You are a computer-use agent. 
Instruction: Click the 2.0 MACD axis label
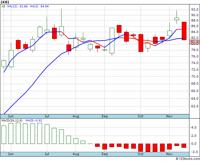194,136
